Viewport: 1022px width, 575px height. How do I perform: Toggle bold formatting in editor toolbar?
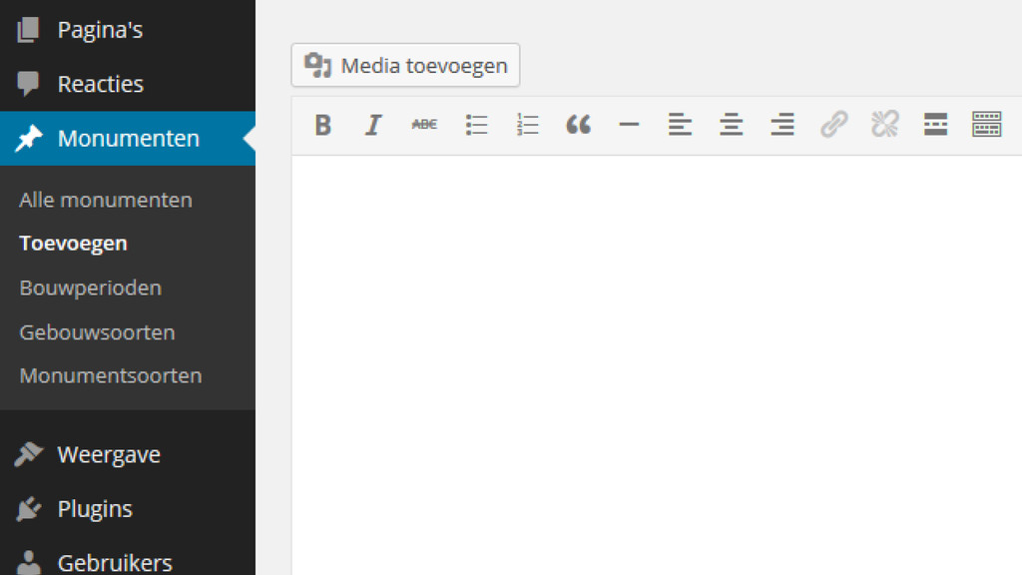pyautogui.click(x=322, y=124)
